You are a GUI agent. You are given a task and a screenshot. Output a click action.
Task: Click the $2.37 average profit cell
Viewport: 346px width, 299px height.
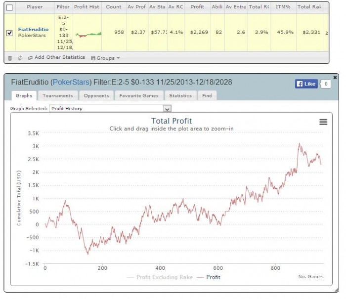coord(138,32)
